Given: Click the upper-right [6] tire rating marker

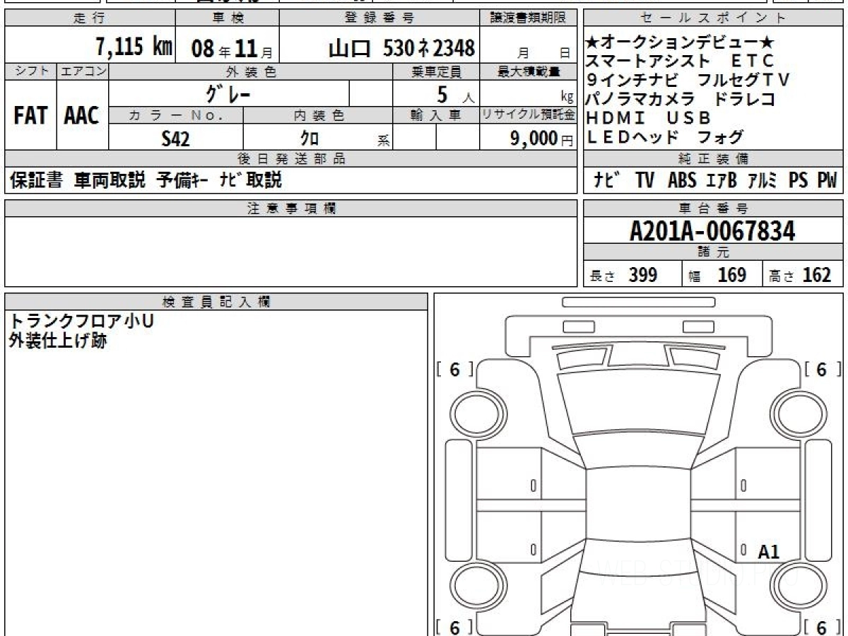Looking at the screenshot, I should [821, 369].
